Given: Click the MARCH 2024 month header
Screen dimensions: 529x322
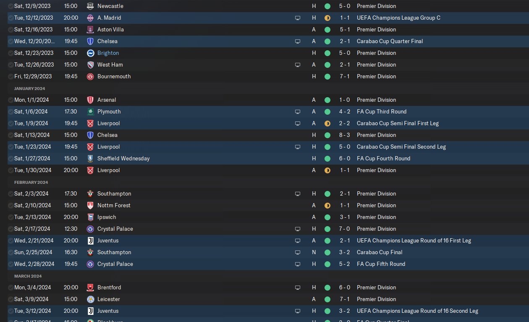Looking at the screenshot, I should 28,276.
